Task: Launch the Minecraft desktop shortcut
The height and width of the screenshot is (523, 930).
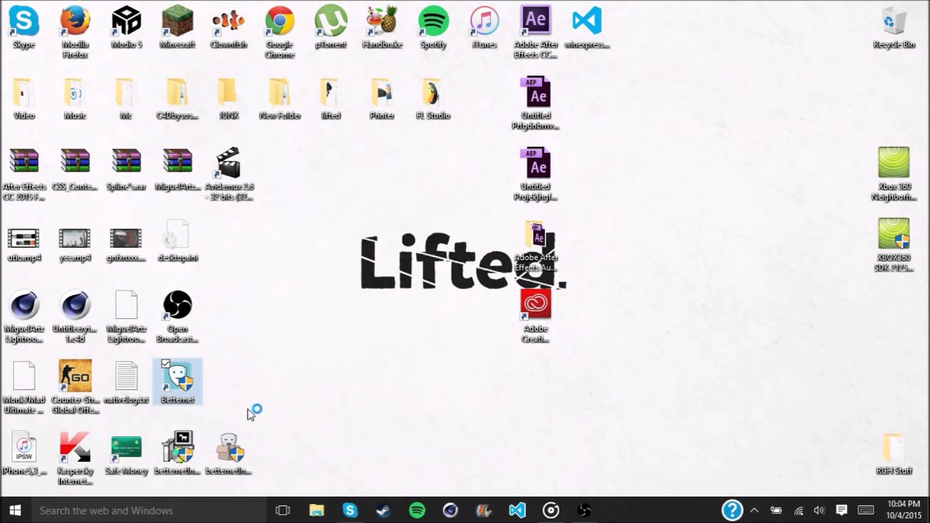Action: pyautogui.click(x=177, y=28)
